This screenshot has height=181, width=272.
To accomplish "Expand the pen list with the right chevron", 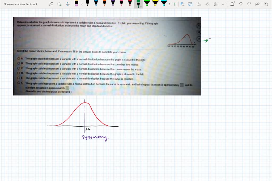I will [x=170, y=4].
